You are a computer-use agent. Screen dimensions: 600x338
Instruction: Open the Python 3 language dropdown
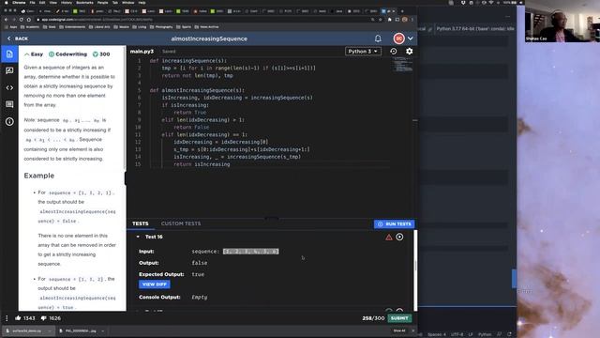tap(363, 51)
